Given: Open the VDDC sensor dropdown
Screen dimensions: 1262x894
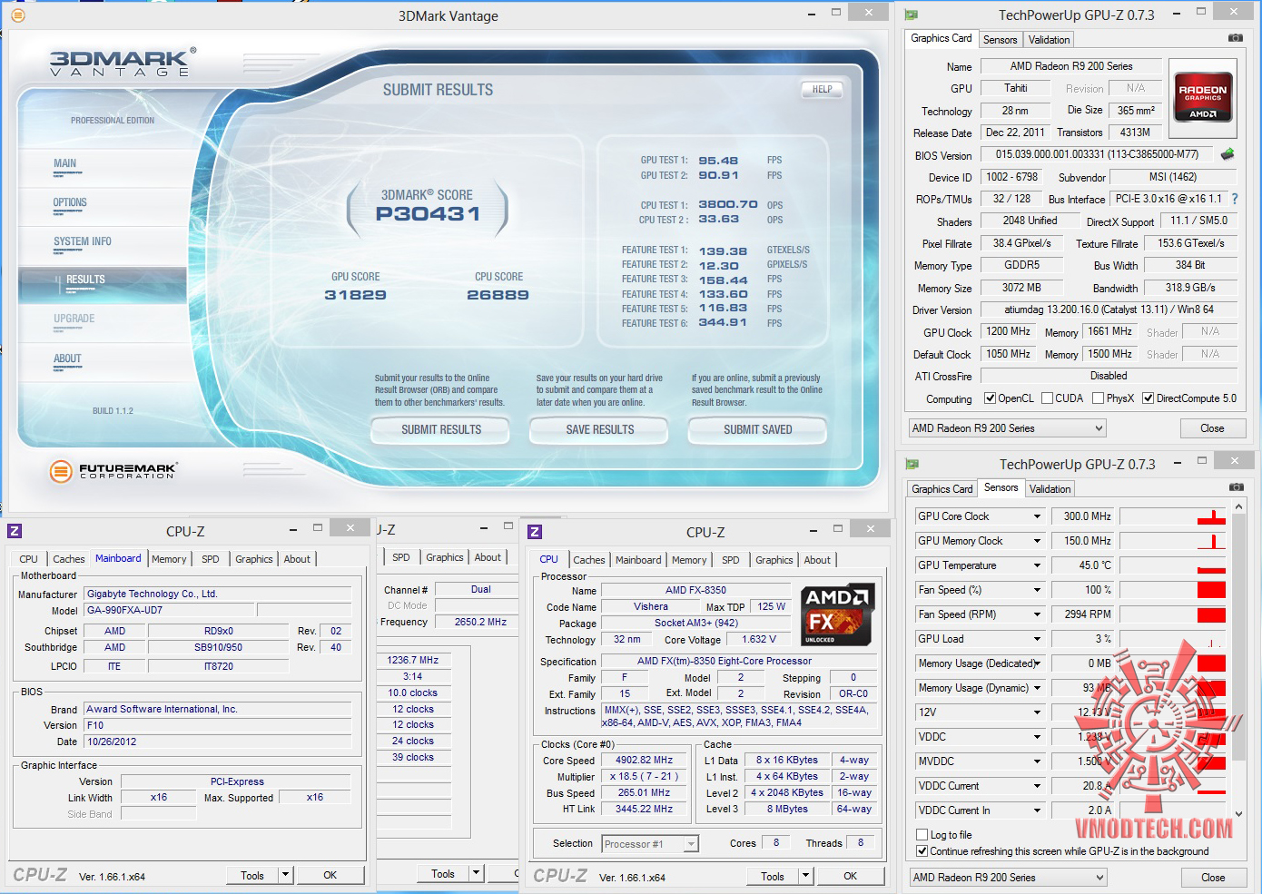Looking at the screenshot, I should [x=1037, y=737].
